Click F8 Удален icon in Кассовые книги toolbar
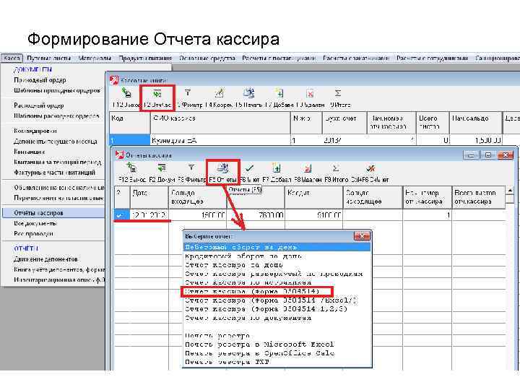The image size is (520, 390). 310,93
